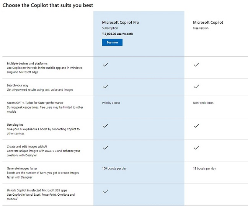Click Copilot Pro checkmark for Use plug-ins
The height and width of the screenshot is (206, 248).
click(105, 125)
